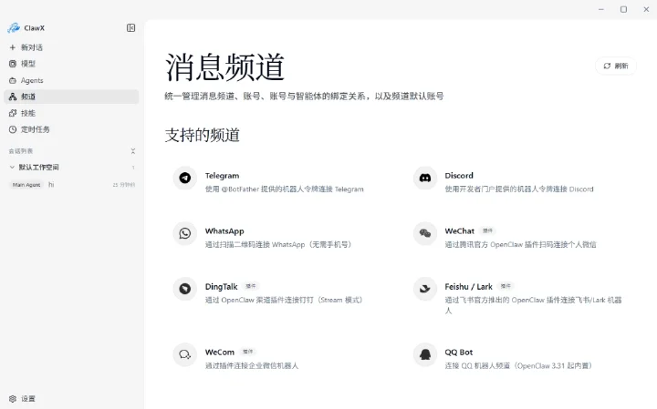Click the 技能 puzzle icon

coord(13,113)
